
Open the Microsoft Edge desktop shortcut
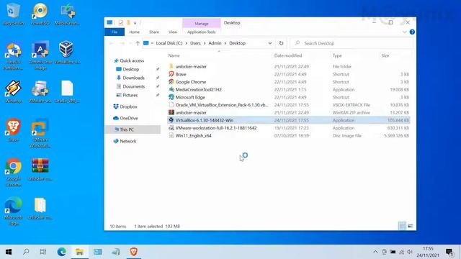(x=13, y=211)
